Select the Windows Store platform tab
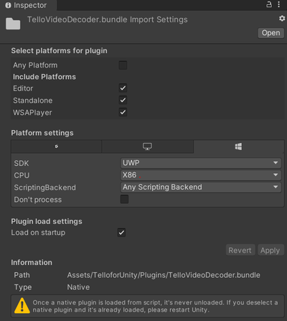This screenshot has width=287, height=321. 238,146
